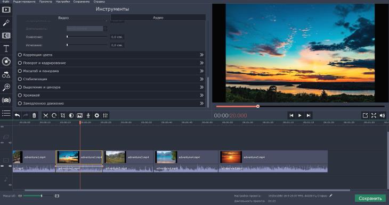389x205 pixels.
Task: Adjust the Исчезание fade-out slider
Action: 87,45
